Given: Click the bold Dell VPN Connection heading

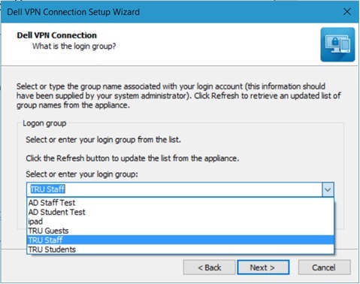Looking at the screenshot, I should (x=56, y=35).
